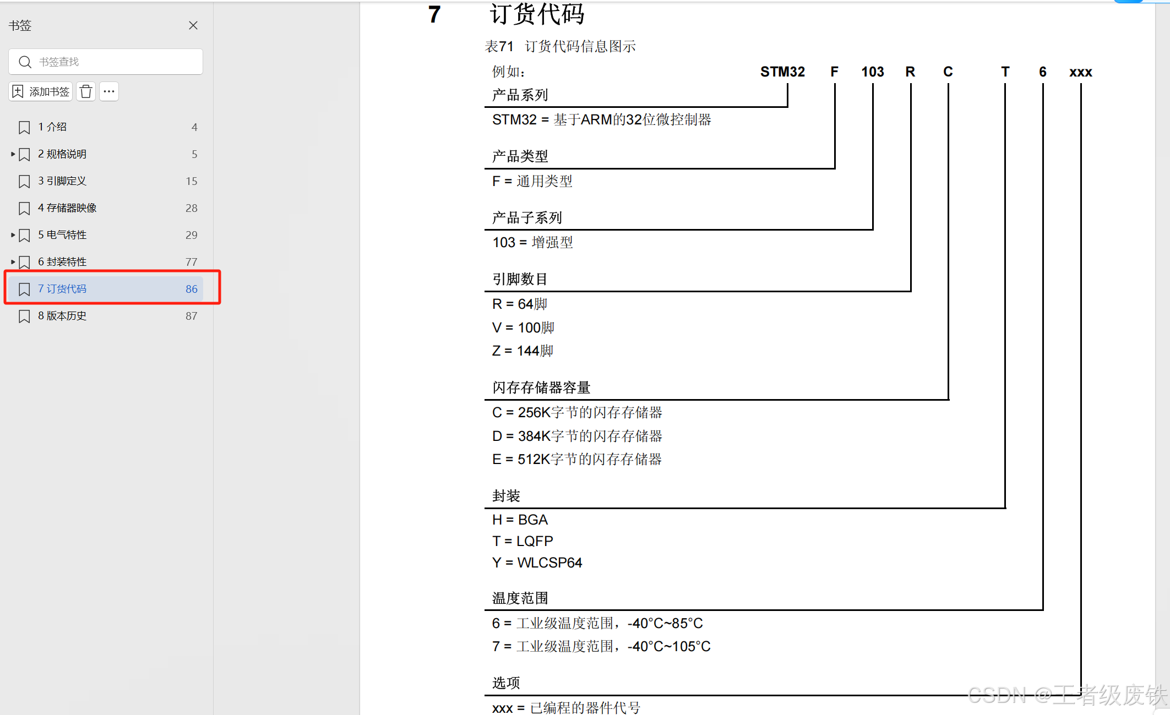Click bookmark icon beside '1 介绍'
This screenshot has height=715, width=1170.
pyautogui.click(x=24, y=127)
